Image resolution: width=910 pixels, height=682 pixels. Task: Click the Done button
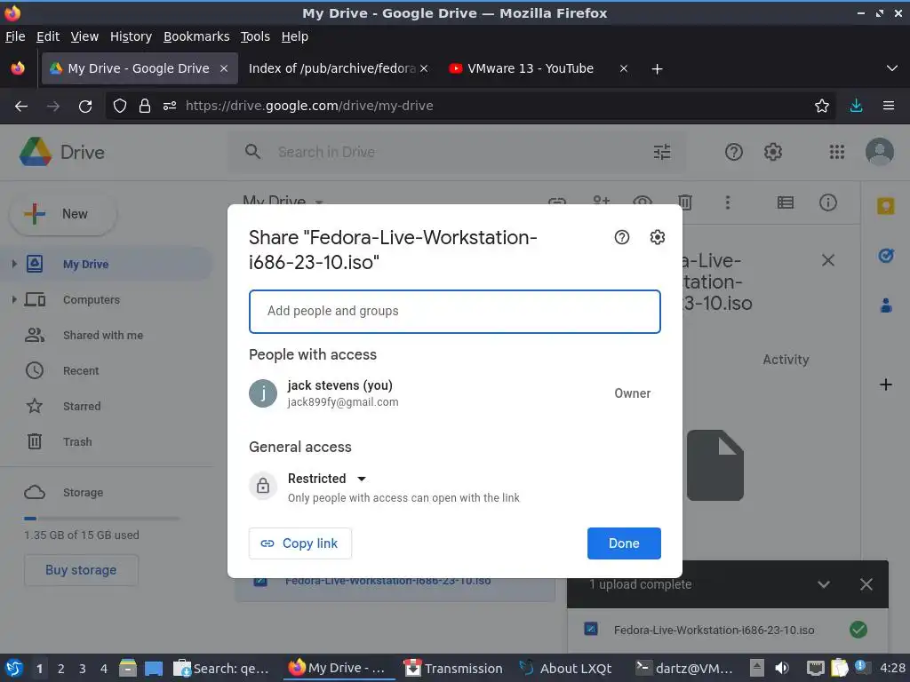pyautogui.click(x=624, y=543)
